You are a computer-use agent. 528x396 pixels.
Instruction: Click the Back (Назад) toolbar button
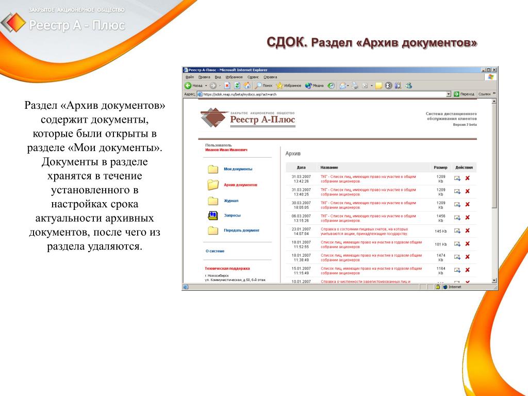coord(194,86)
